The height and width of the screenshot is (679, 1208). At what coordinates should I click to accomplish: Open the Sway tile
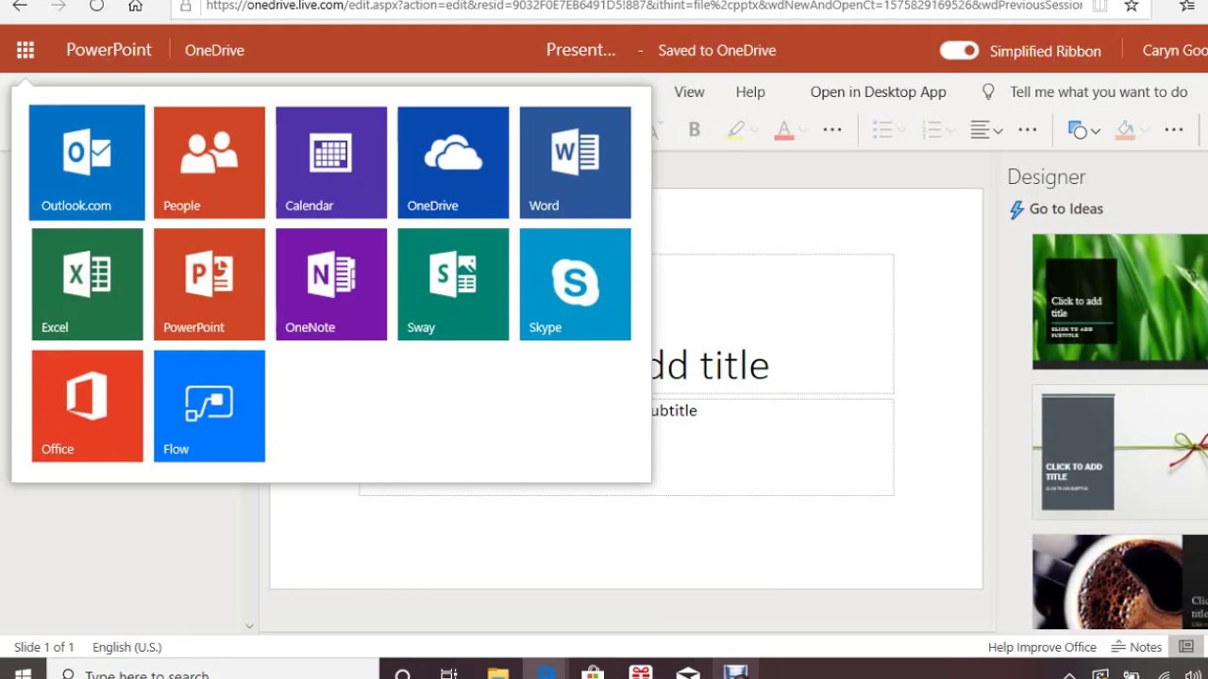[453, 284]
